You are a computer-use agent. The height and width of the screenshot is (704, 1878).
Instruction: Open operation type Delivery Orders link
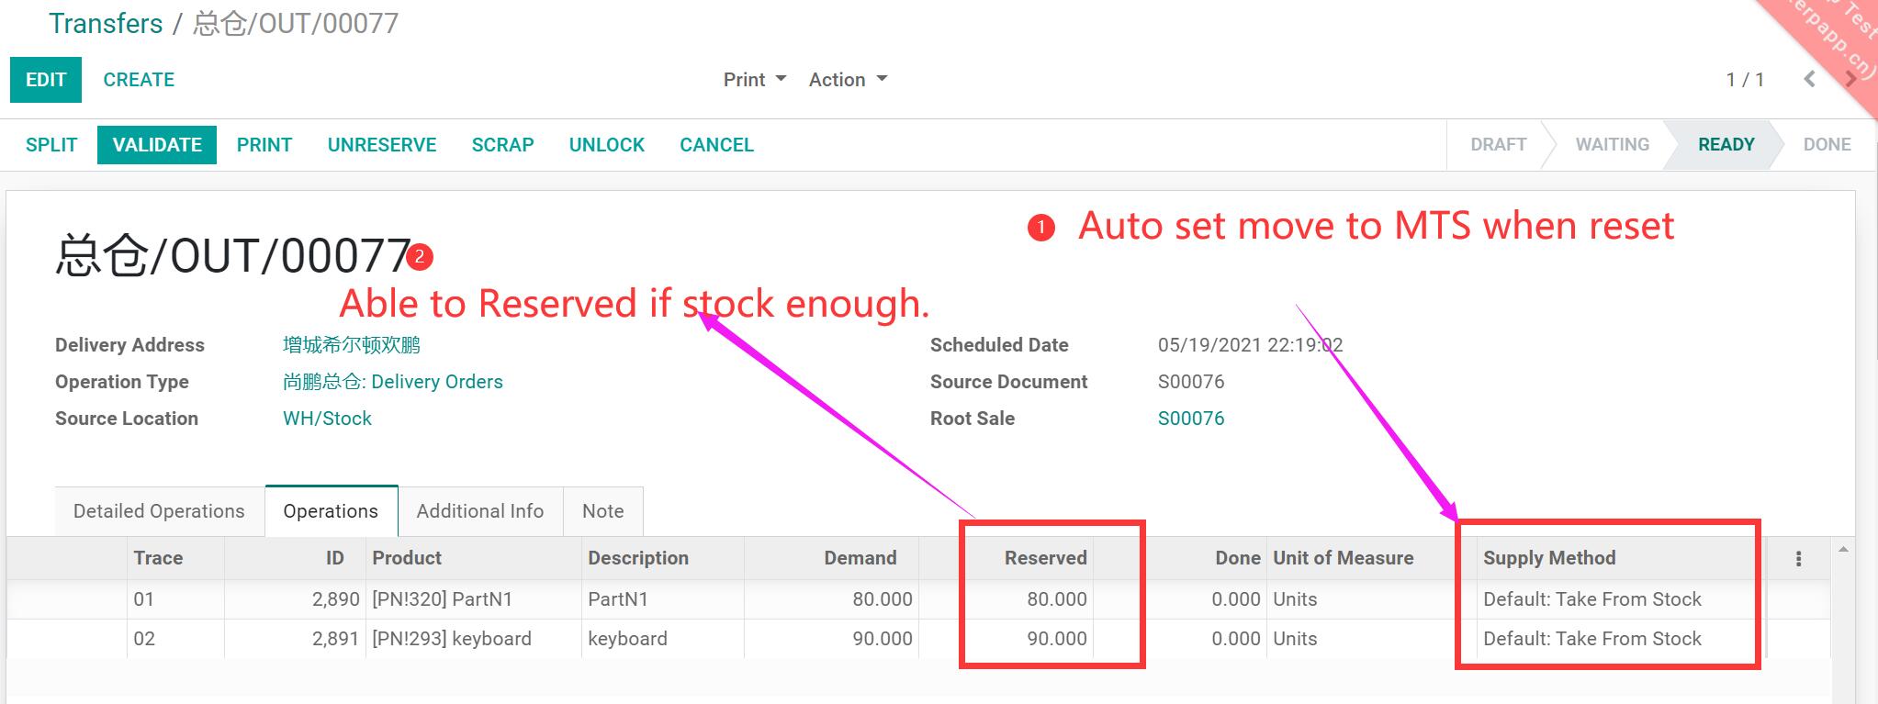tap(393, 382)
